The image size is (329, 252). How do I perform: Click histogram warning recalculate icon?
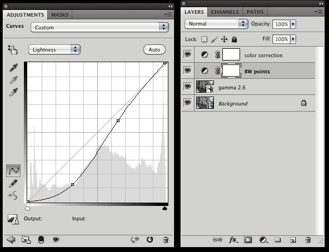13,219
